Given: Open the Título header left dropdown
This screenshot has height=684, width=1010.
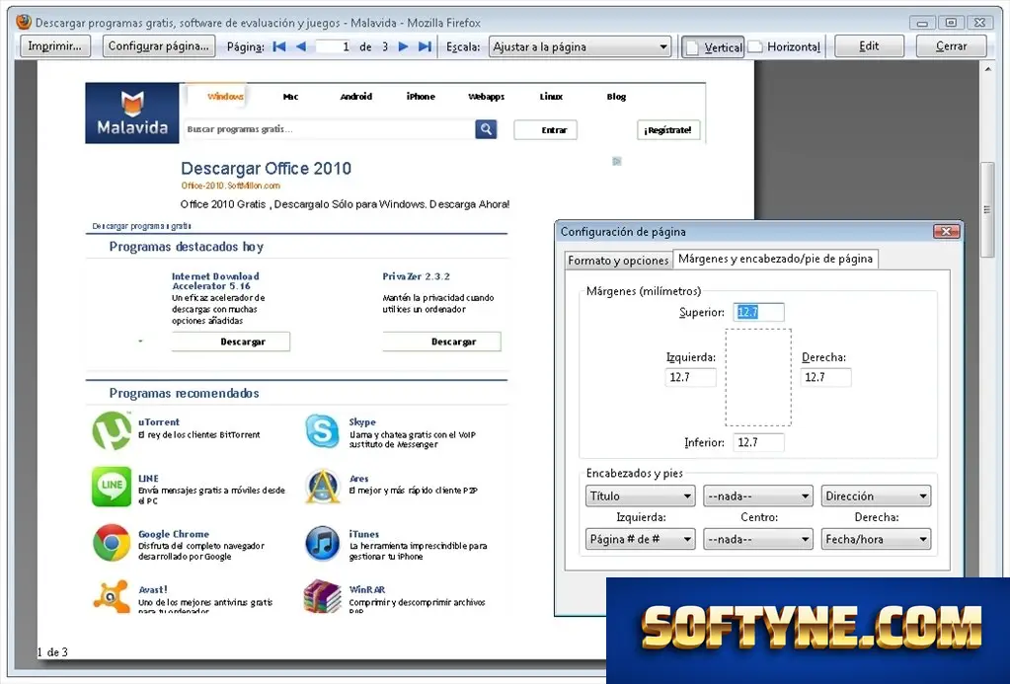Looking at the screenshot, I should 641,495.
